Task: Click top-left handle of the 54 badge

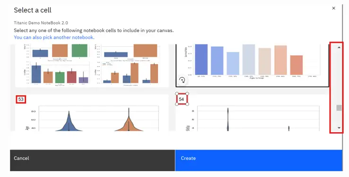Action: (x=177, y=94)
